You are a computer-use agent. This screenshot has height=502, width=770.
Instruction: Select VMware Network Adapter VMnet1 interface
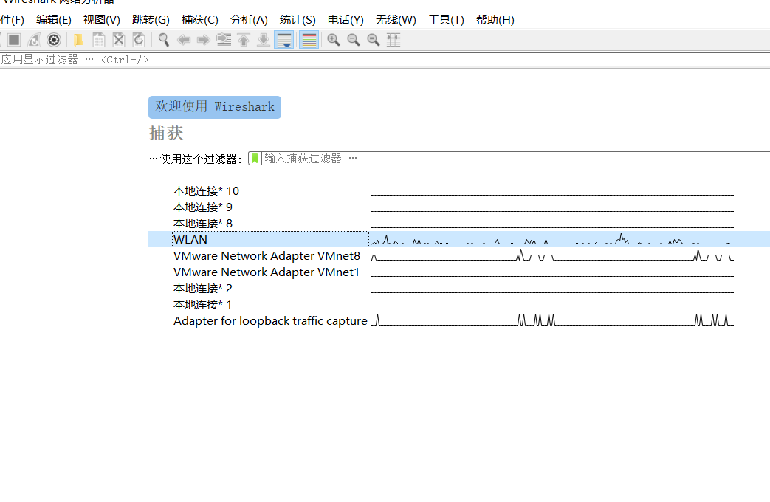(267, 272)
